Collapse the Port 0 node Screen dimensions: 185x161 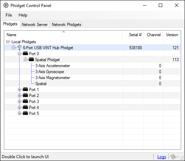[x=19, y=54]
